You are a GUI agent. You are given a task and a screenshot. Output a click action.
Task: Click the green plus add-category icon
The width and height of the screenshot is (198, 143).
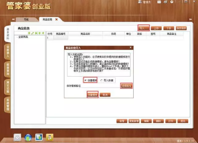click(29, 33)
